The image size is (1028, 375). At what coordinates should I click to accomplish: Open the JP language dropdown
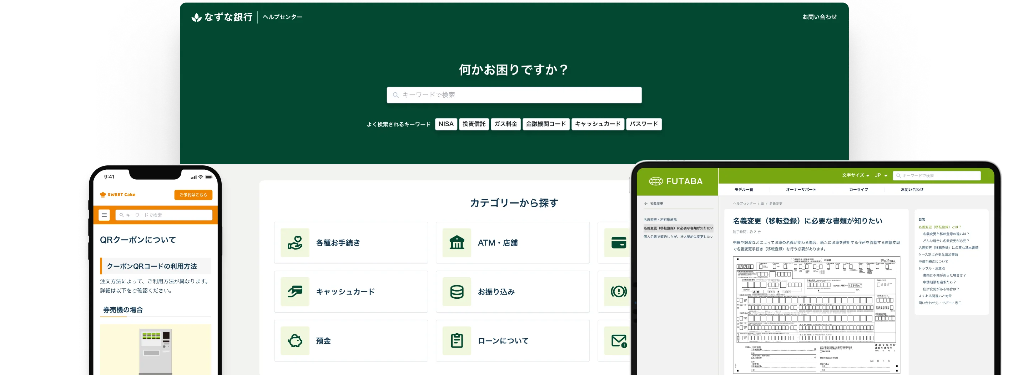tap(881, 175)
